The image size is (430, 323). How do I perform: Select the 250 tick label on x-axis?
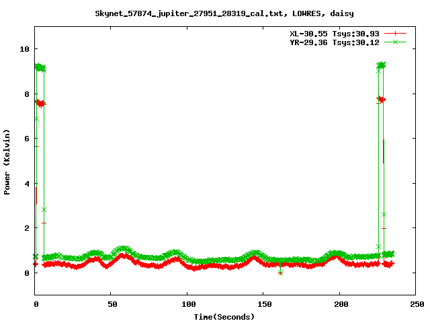tap(415, 304)
